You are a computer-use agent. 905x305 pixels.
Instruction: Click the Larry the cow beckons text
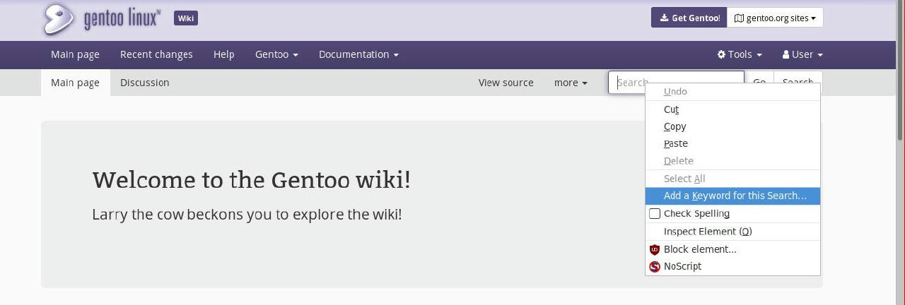[247, 215]
